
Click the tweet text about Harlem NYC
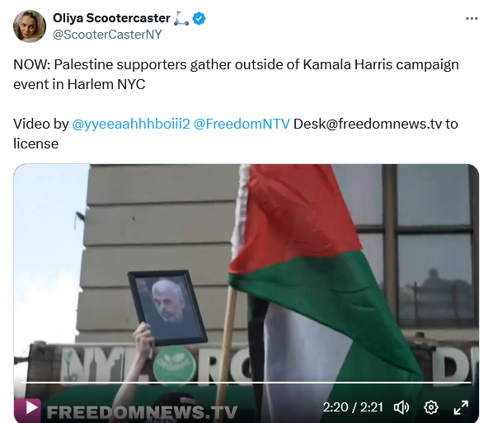click(x=236, y=74)
